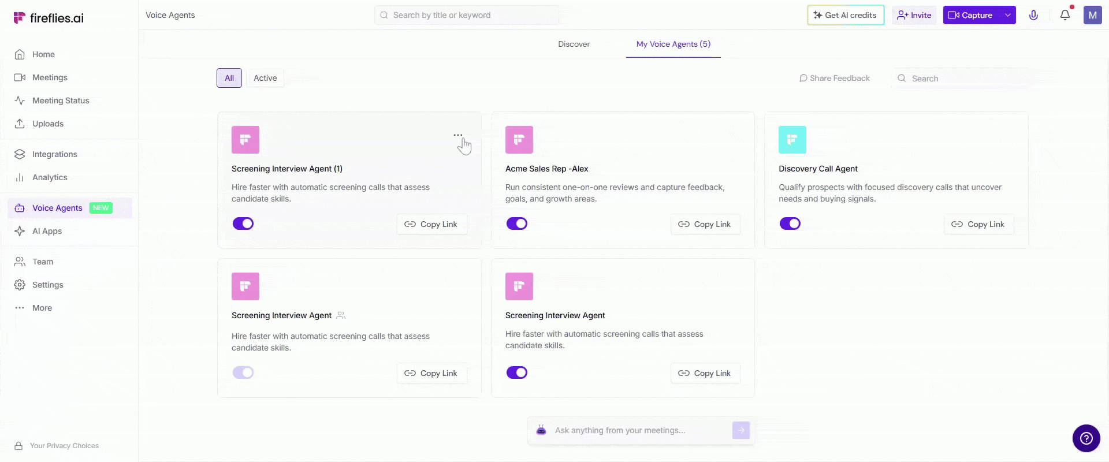This screenshot has height=462, width=1109.
Task: Expand the Capture dropdown arrow
Action: click(x=1008, y=16)
